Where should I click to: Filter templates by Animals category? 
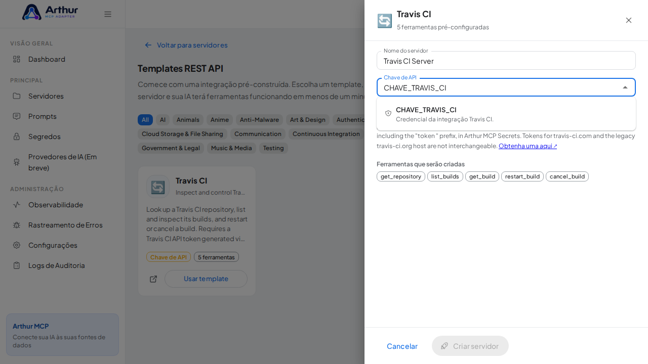(188, 120)
